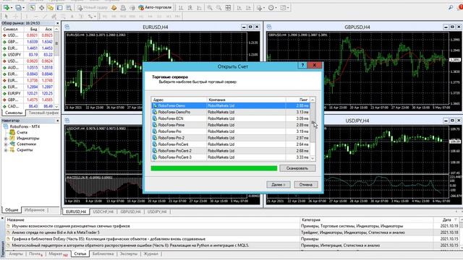Open the Библиотека terminal tab
The image size is (463, 260).
coord(103,253)
